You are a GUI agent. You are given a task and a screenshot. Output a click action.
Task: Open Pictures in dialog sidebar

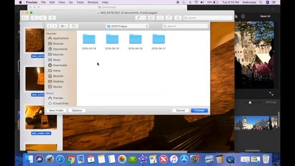click(x=56, y=44)
